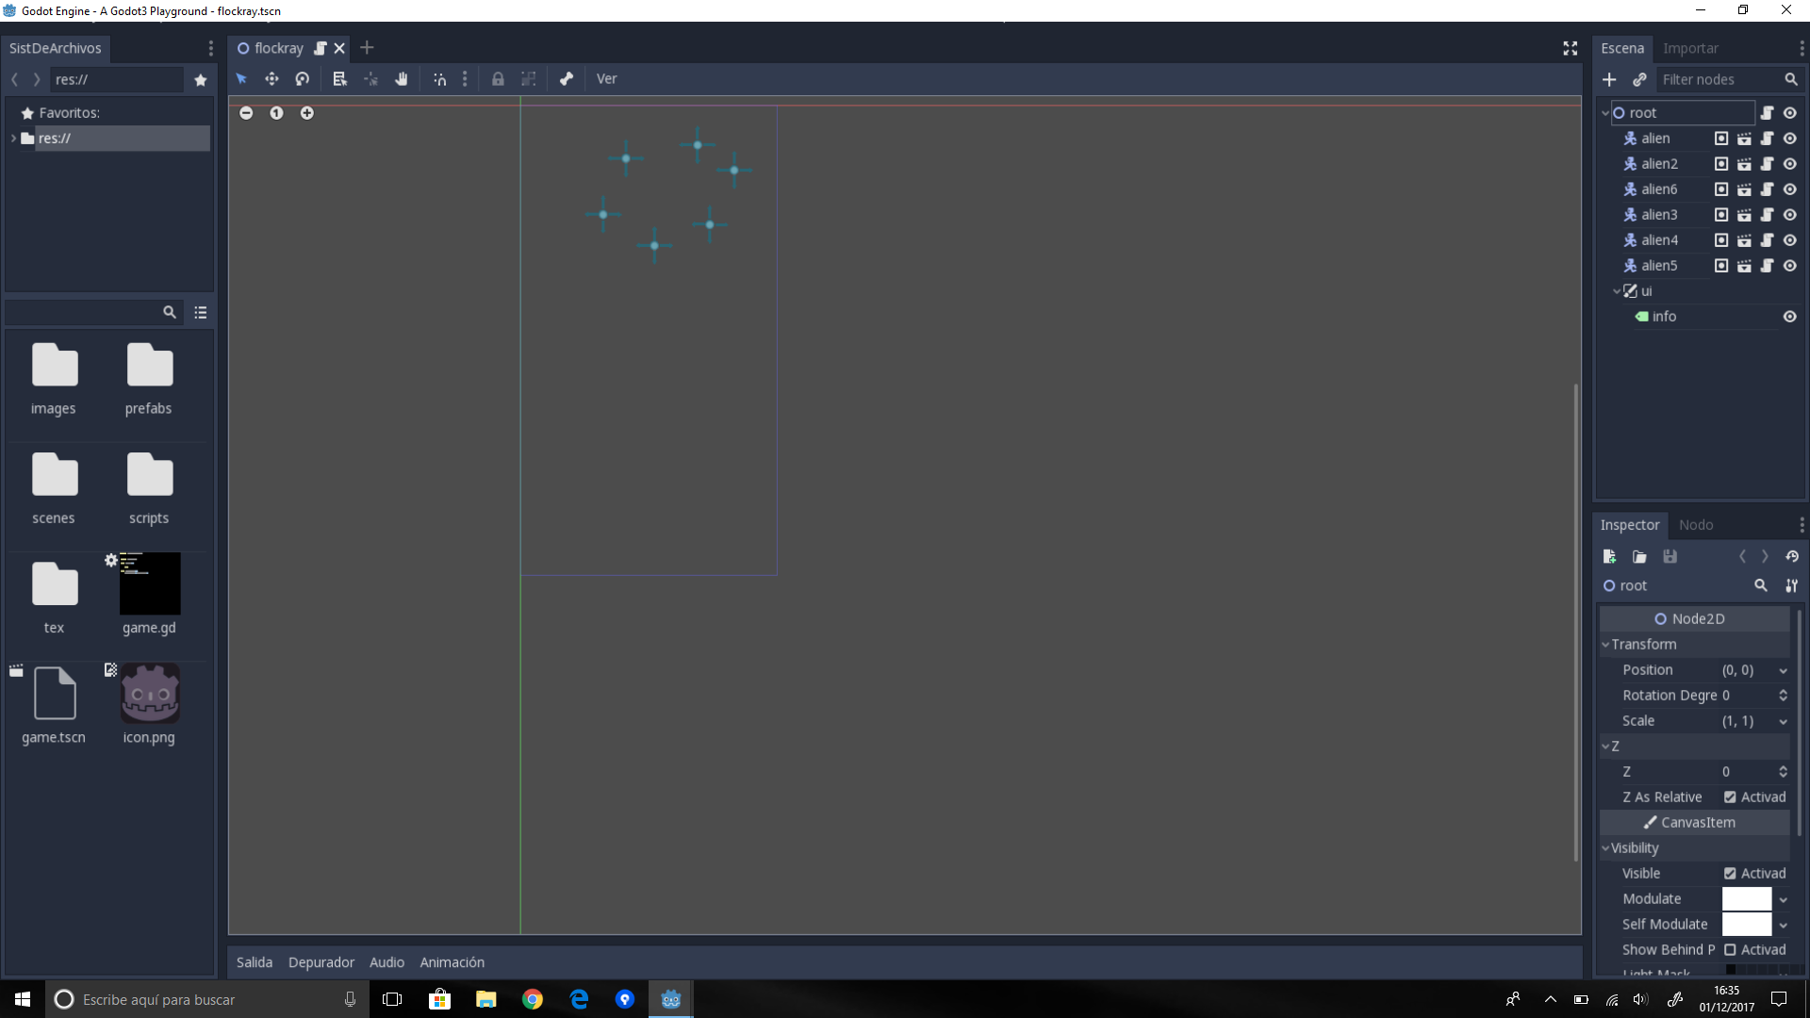Image resolution: width=1810 pixels, height=1018 pixels.
Task: Toggle visibility of the alien5 node
Action: click(1790, 265)
